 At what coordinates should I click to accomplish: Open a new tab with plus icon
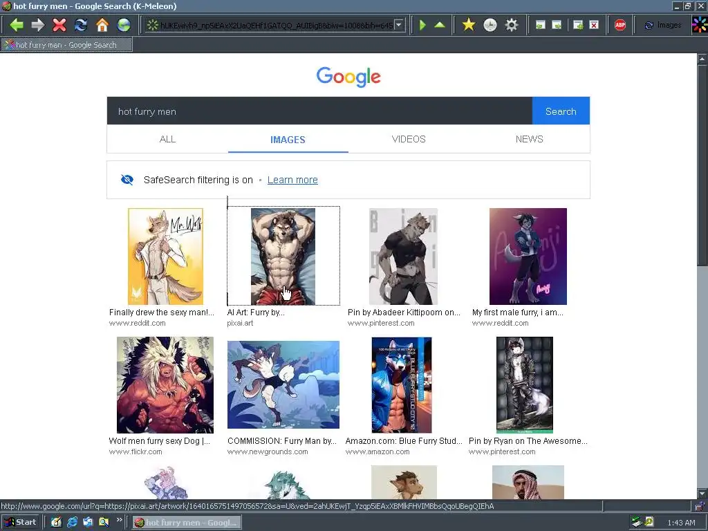[x=578, y=25]
